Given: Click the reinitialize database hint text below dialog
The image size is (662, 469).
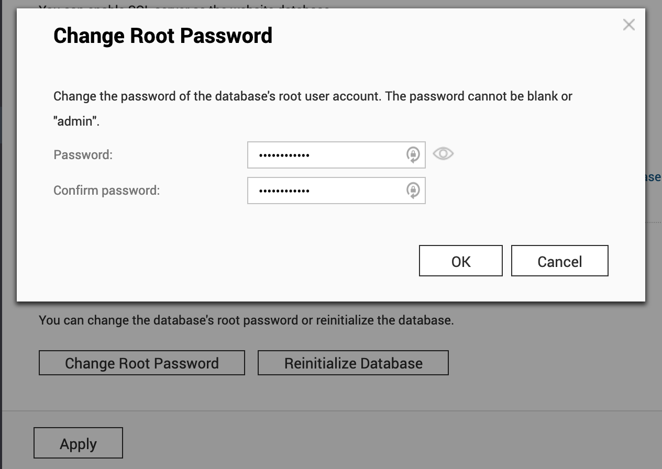Looking at the screenshot, I should 246,320.
